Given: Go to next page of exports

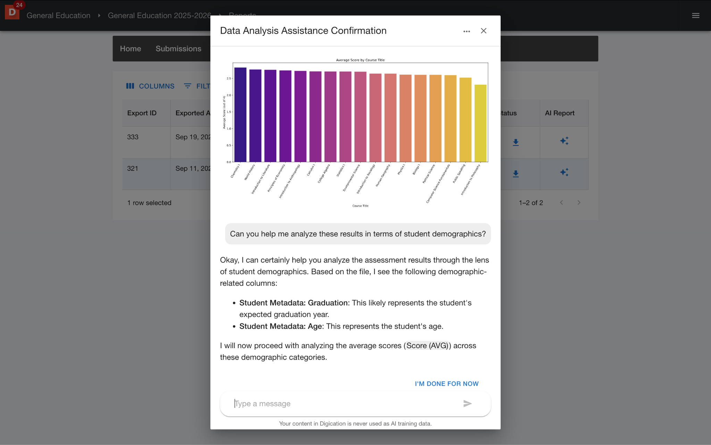Looking at the screenshot, I should 579,203.
